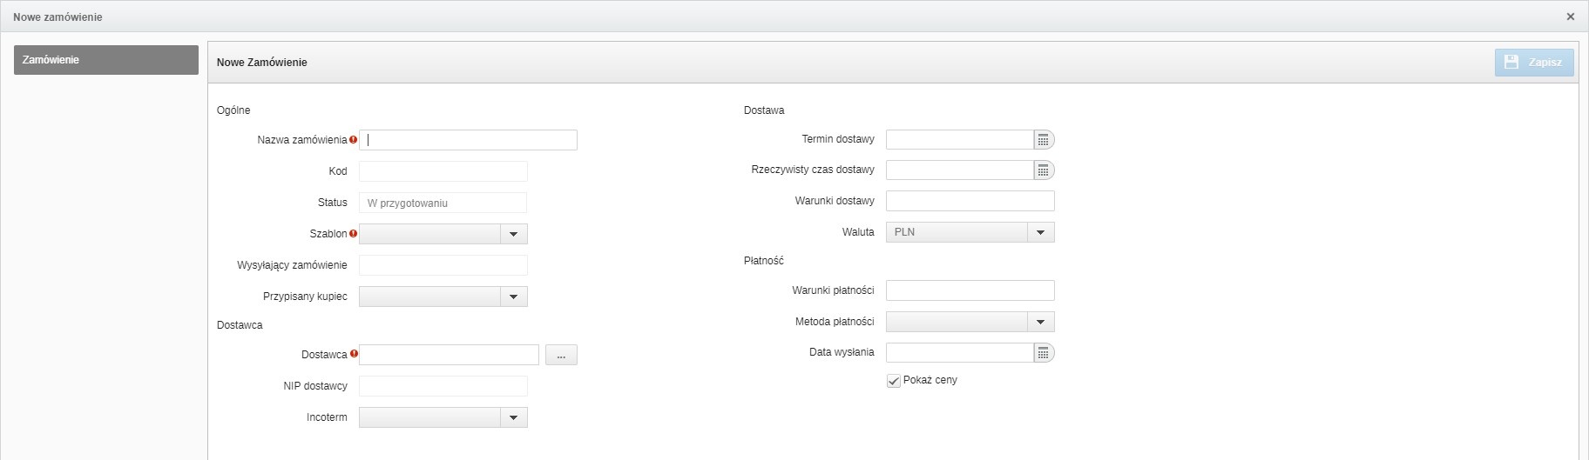Image resolution: width=1589 pixels, height=460 pixels.
Task: Expand the Przypisany kupiec dropdown
Action: pyautogui.click(x=514, y=297)
